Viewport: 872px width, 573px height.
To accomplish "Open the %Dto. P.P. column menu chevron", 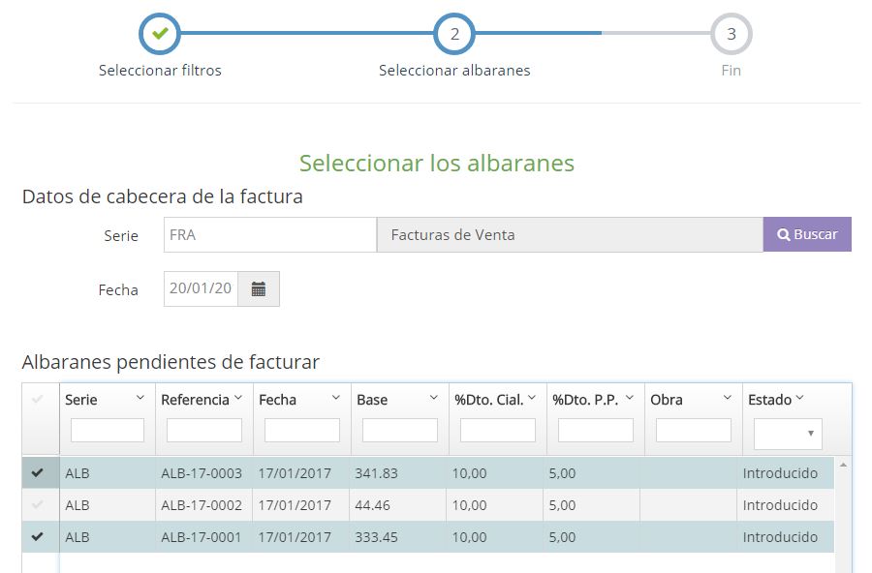I will (630, 398).
